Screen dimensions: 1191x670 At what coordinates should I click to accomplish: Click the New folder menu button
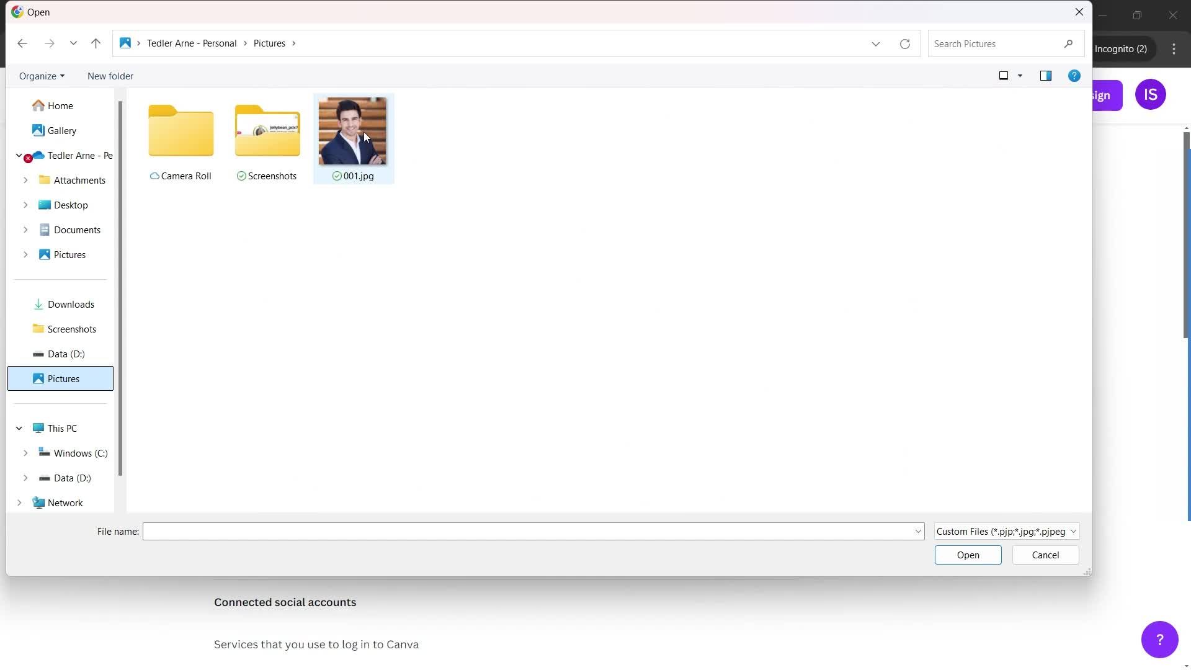[110, 76]
